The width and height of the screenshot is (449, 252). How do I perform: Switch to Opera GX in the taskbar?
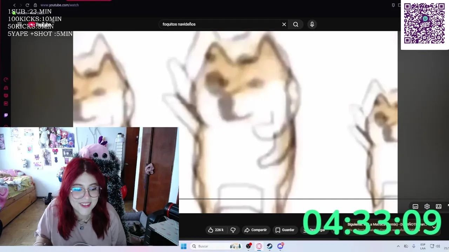pos(259,246)
